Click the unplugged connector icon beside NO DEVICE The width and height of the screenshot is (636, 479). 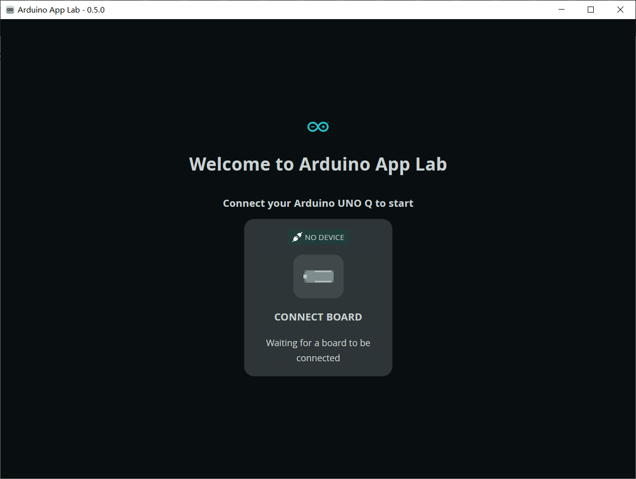point(297,237)
